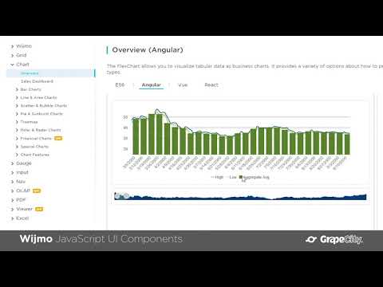Click the Wijmo label in tree
Viewport: 383px width, 287px height.
24,46
